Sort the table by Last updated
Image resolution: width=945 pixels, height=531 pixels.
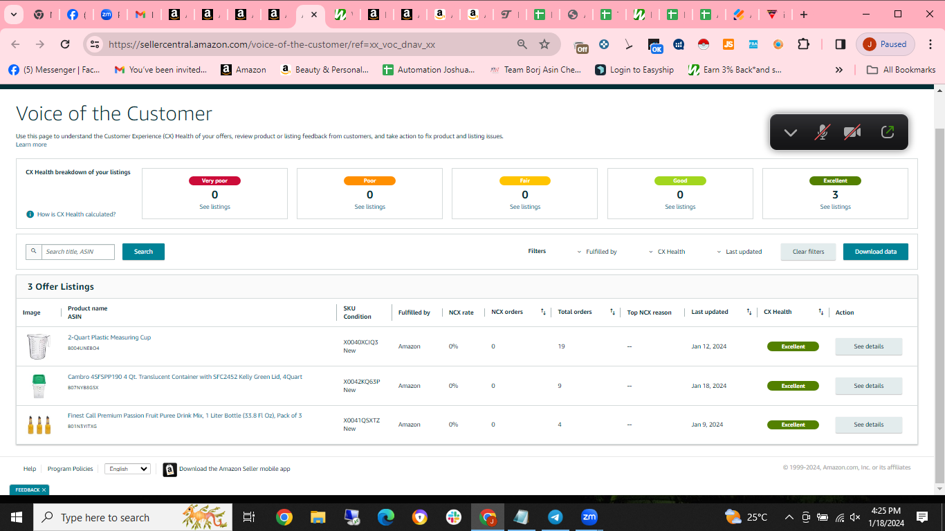tap(749, 312)
